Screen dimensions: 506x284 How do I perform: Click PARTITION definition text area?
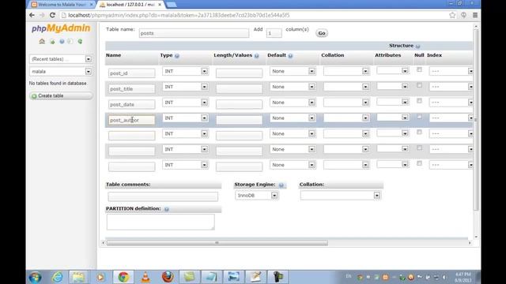[160, 222]
